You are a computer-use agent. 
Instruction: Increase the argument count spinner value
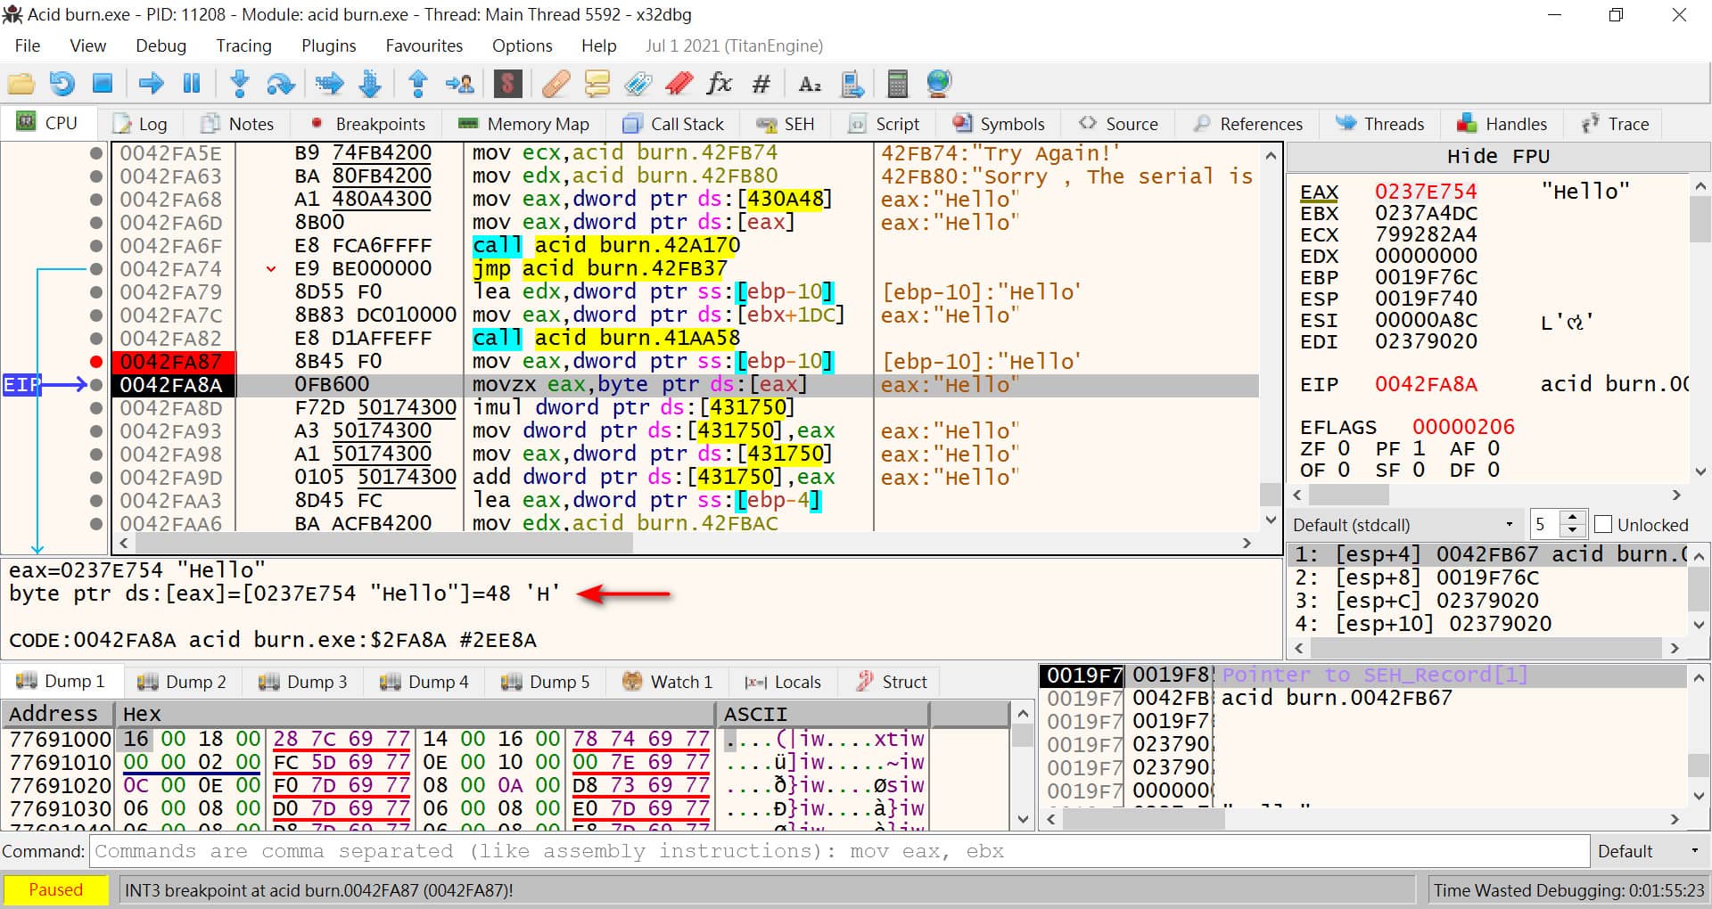point(1574,518)
